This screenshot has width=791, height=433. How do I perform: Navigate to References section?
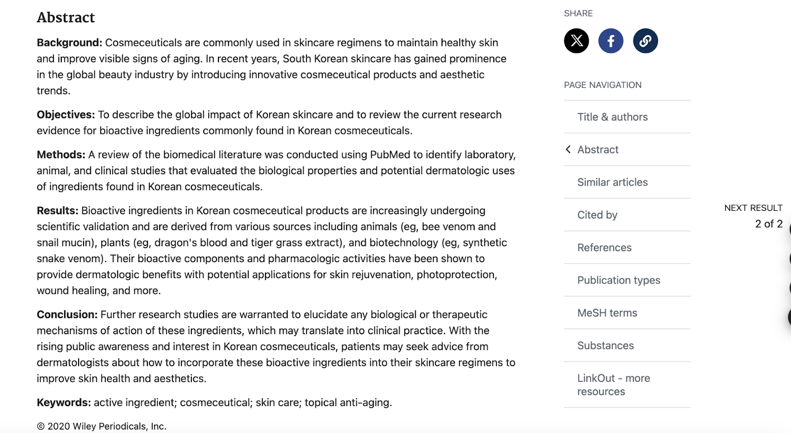coord(604,247)
